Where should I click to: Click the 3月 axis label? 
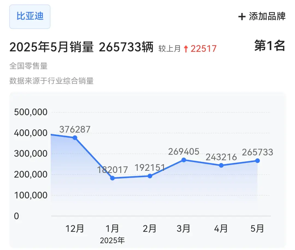click(x=184, y=229)
